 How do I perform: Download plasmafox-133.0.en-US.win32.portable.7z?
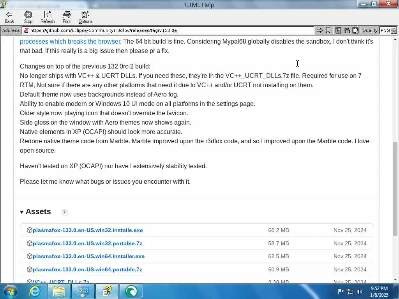(87, 243)
